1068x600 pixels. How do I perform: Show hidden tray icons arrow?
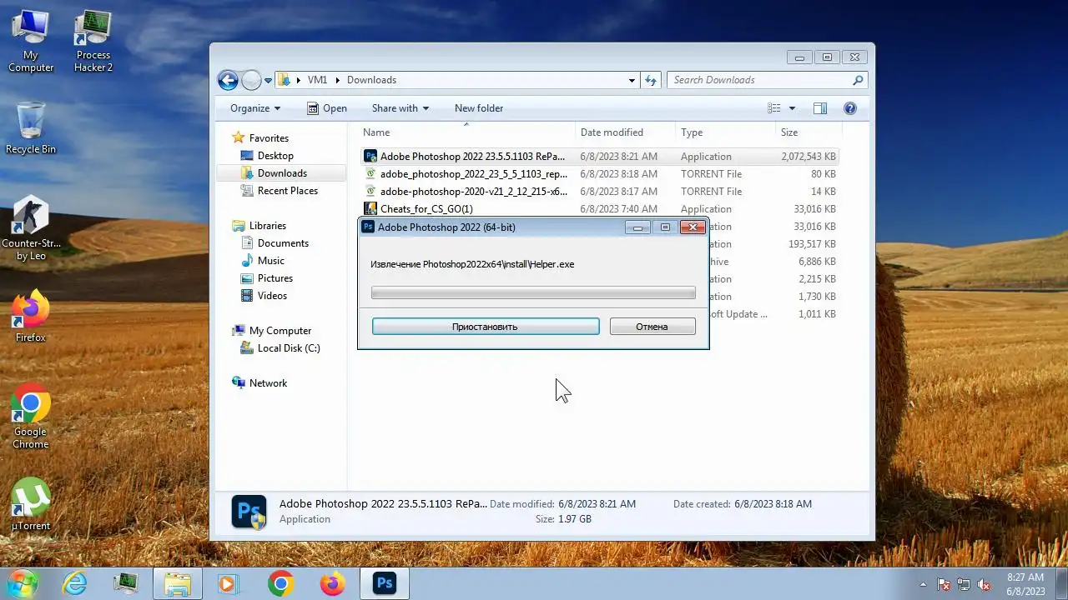(923, 584)
